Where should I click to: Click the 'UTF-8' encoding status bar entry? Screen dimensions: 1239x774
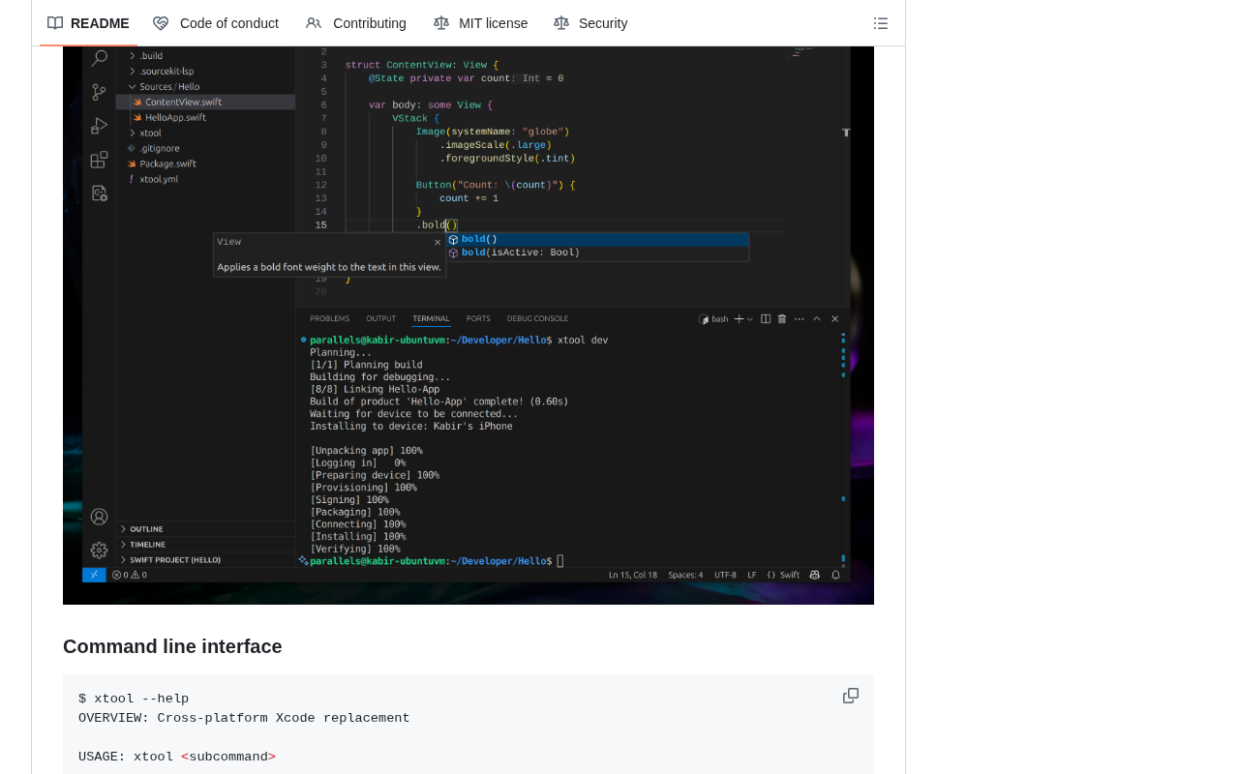pos(725,575)
